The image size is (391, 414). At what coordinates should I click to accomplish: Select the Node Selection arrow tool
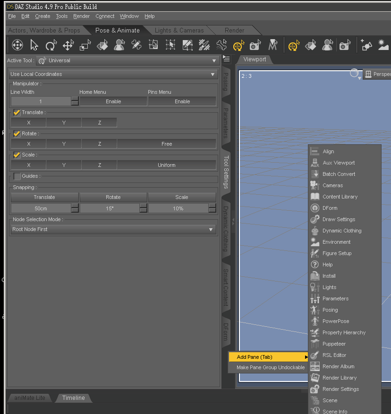point(34,45)
